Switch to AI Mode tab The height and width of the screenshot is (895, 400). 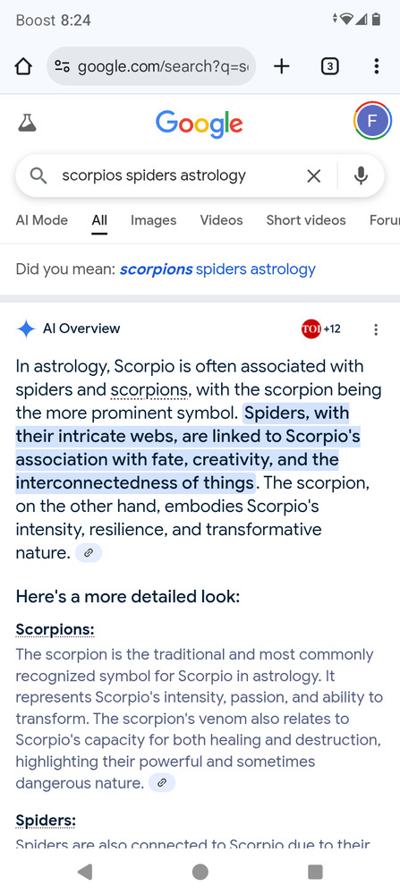42,220
